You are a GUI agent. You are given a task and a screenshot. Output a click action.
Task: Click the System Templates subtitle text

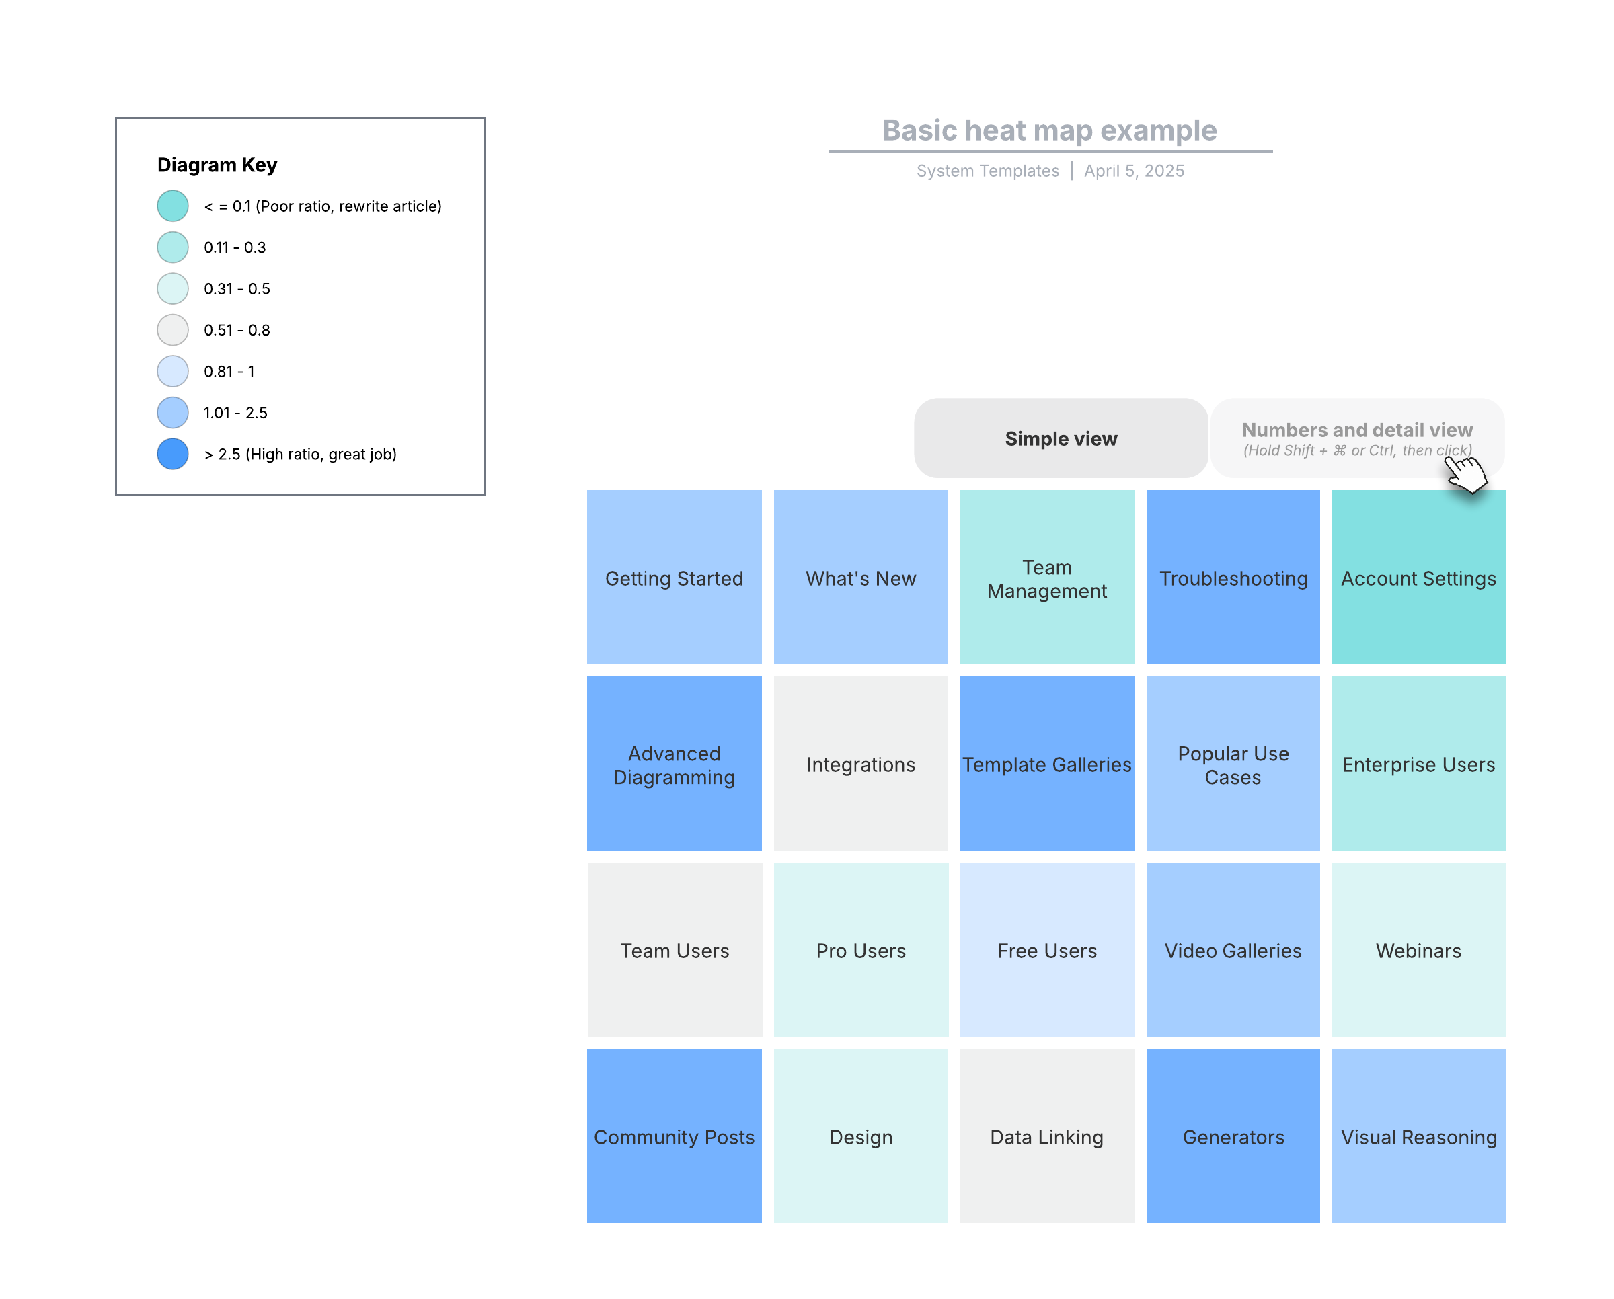coord(987,171)
